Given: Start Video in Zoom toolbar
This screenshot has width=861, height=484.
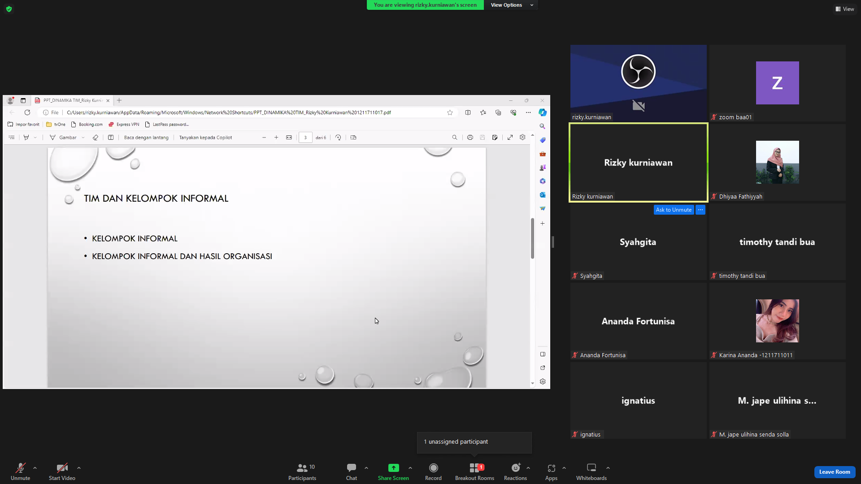Looking at the screenshot, I should coord(62,471).
